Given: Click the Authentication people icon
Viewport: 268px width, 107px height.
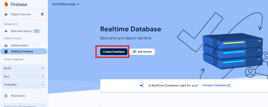Looking at the screenshot, I should click(6, 45).
